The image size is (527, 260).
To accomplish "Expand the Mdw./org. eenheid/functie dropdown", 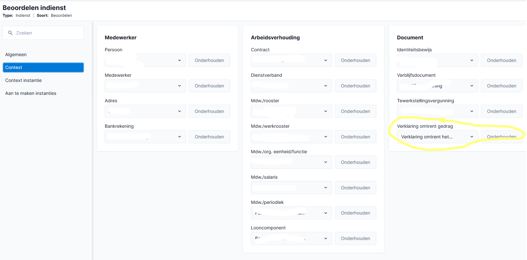I will click(292, 162).
